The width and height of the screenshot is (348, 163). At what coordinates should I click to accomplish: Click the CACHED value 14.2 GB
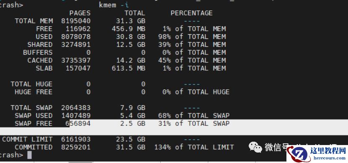pos(131,60)
